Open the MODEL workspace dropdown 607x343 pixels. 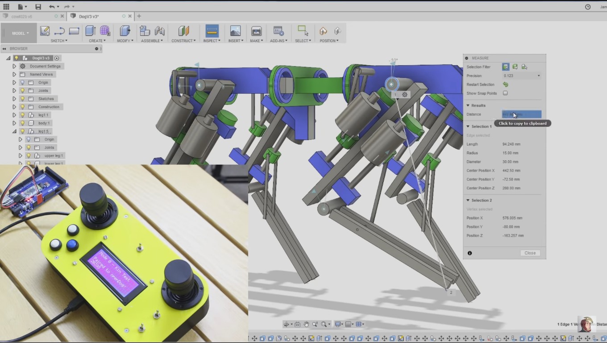click(x=20, y=33)
